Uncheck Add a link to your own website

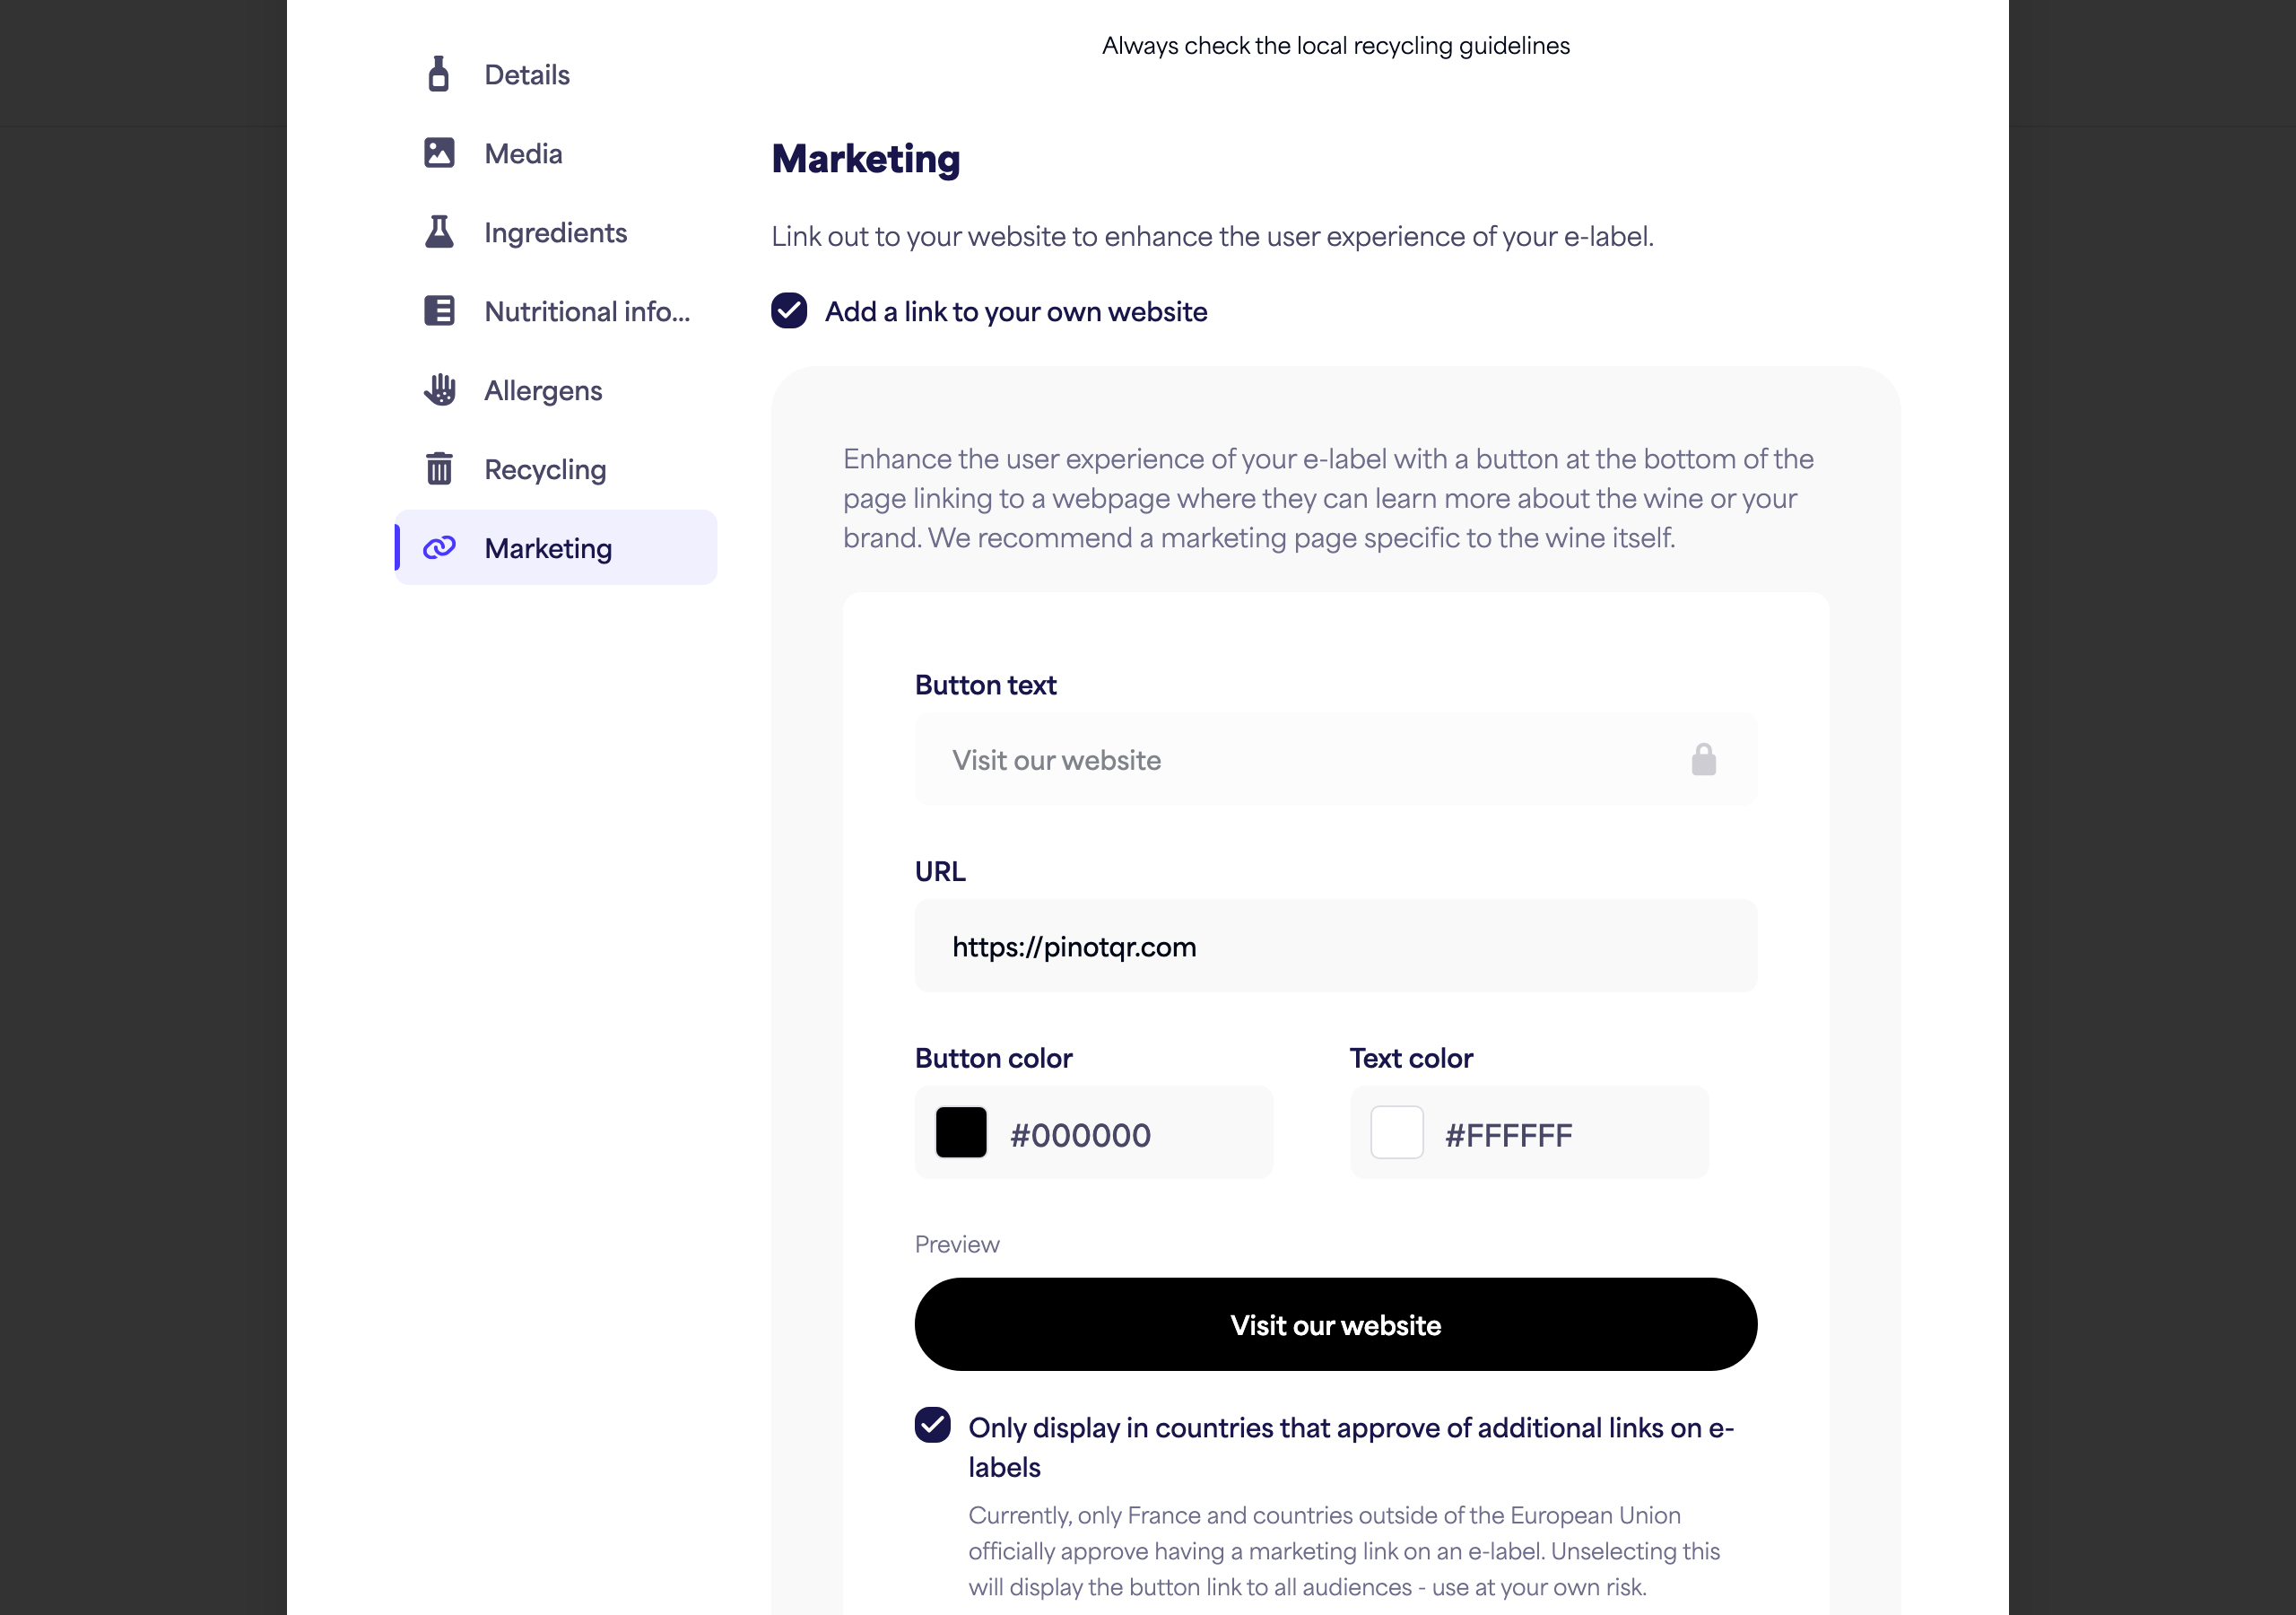[x=789, y=311]
